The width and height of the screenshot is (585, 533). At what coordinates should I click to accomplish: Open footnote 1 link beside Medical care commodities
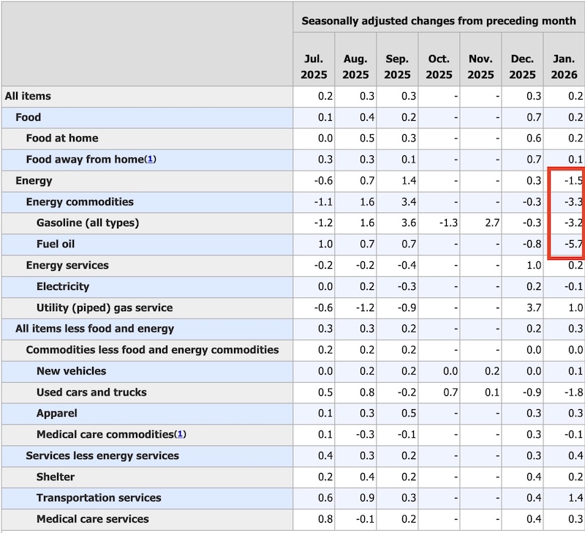tap(181, 435)
